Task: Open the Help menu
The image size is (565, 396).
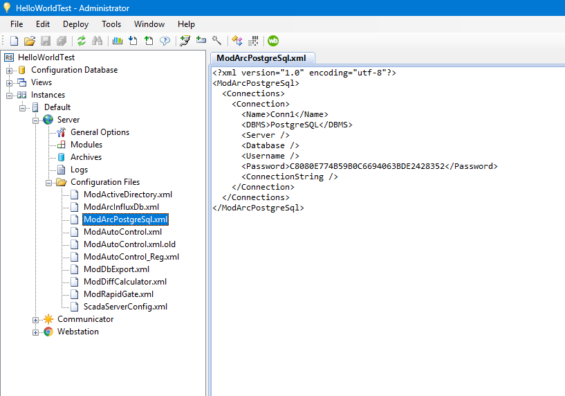Action: 186,24
